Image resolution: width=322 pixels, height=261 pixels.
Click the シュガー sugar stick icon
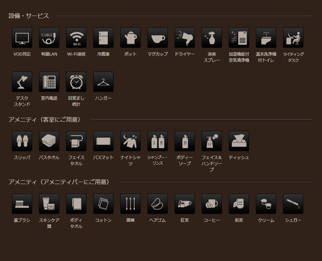point(293,204)
